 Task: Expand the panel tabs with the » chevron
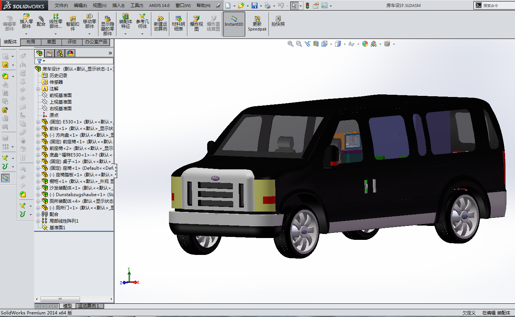coord(110,53)
